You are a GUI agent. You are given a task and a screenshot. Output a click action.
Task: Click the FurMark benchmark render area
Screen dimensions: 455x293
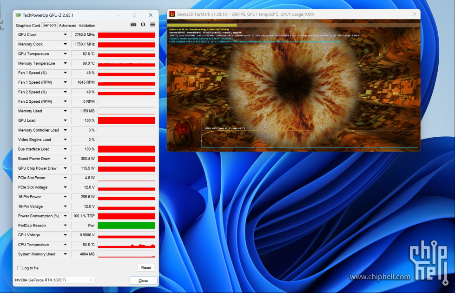(x=294, y=86)
